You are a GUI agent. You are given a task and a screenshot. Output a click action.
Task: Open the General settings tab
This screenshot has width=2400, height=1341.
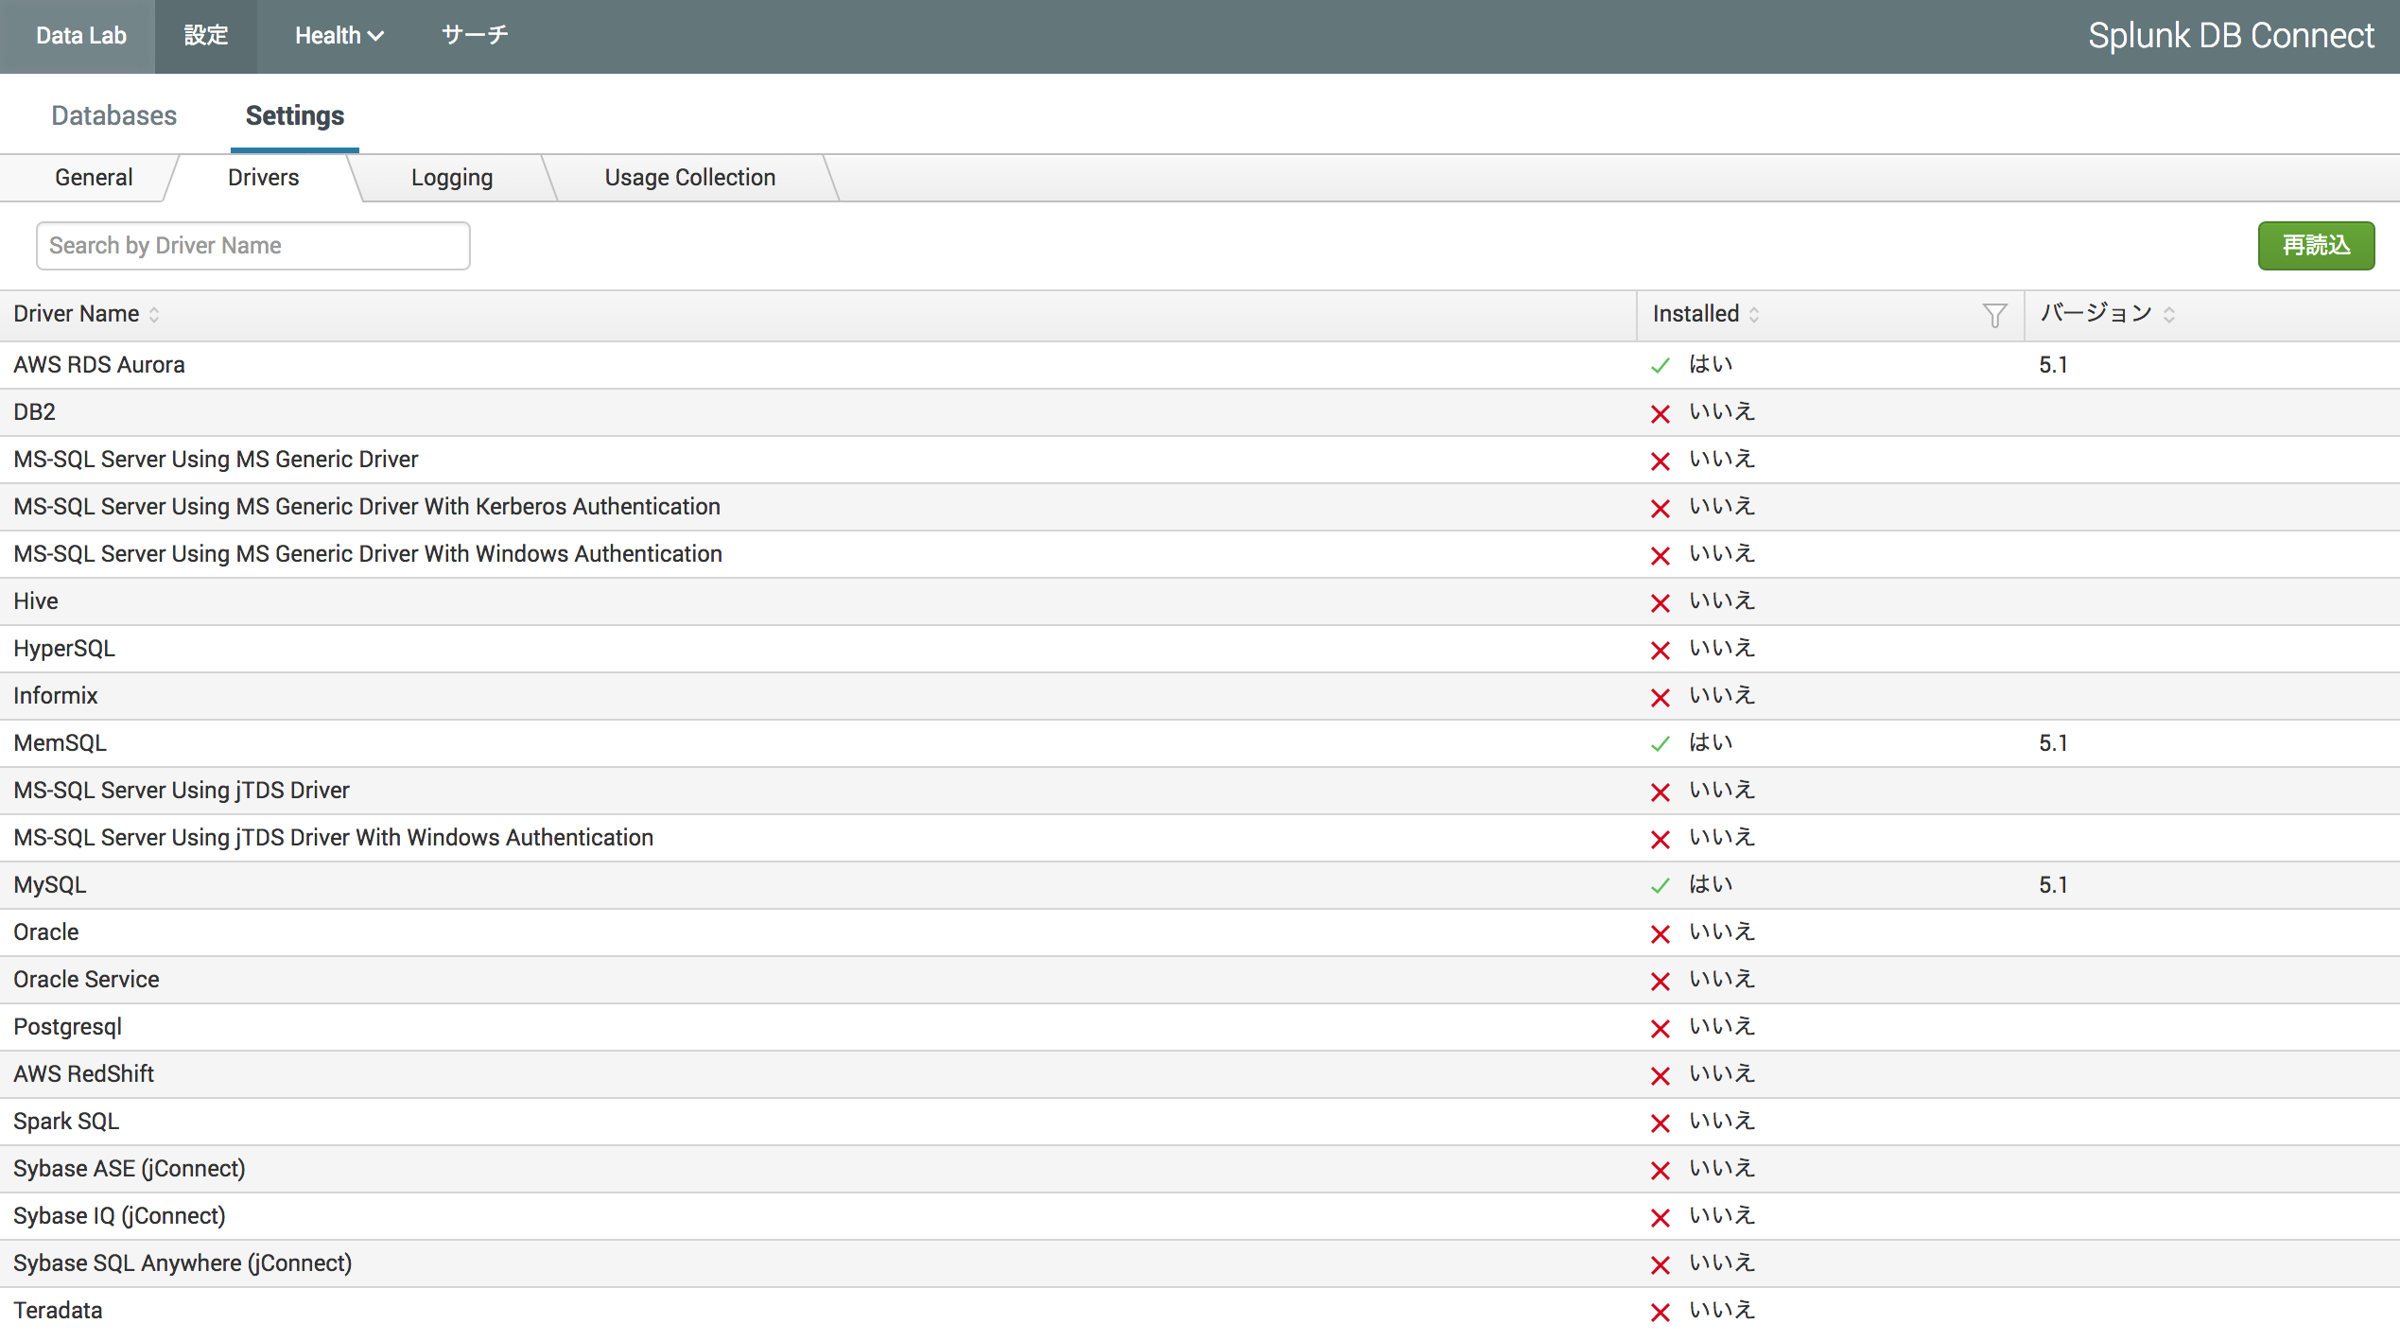(x=94, y=178)
